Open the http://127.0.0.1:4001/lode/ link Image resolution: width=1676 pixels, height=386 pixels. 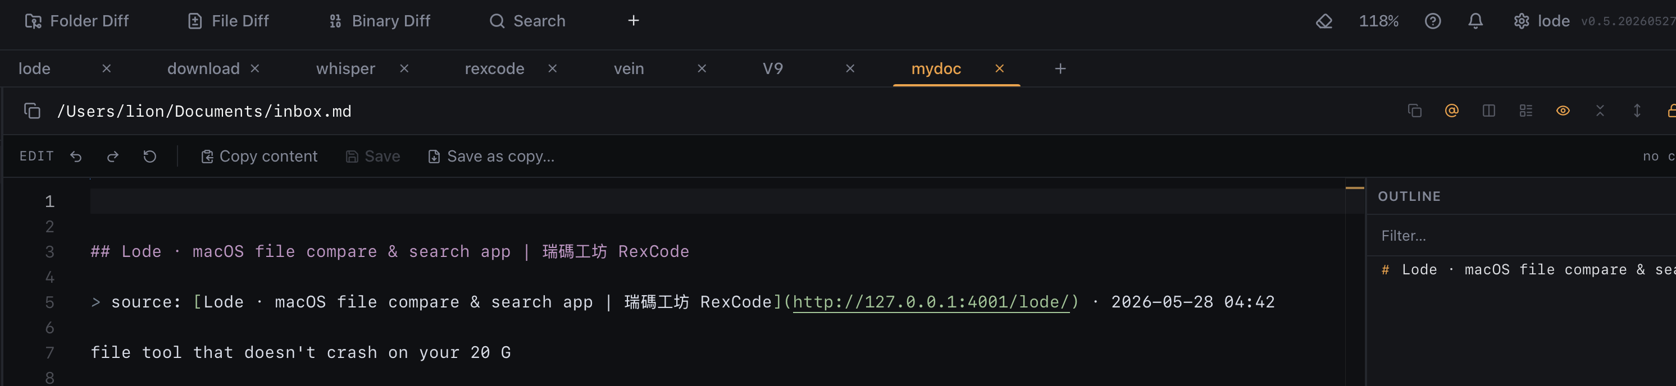(931, 302)
